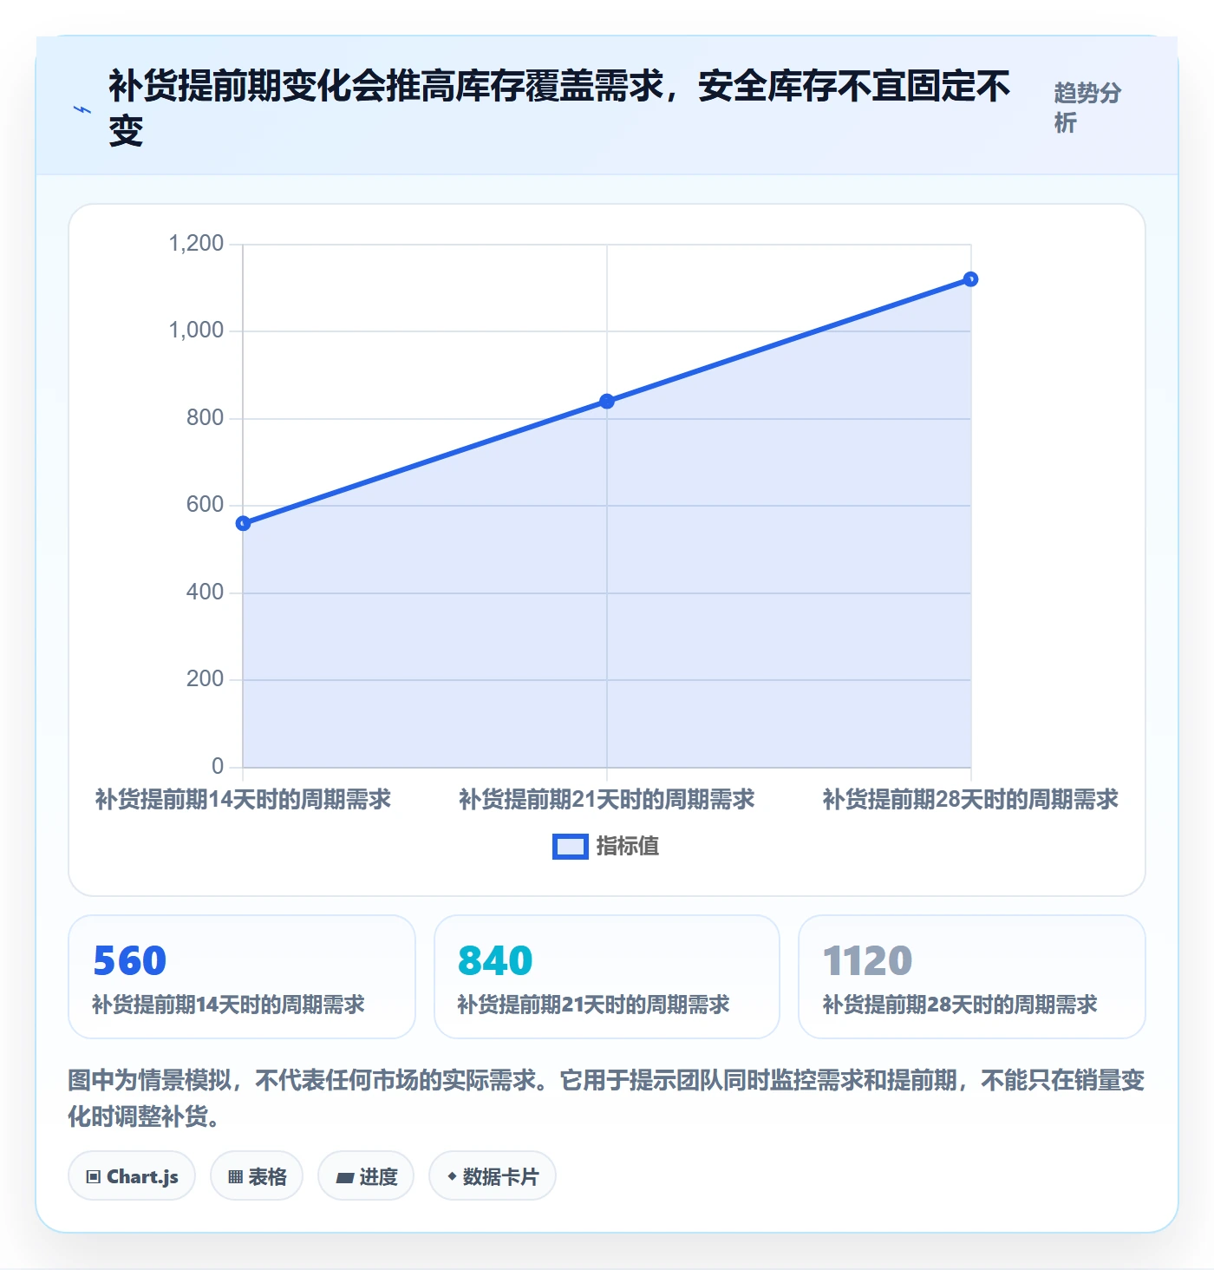Click the 表格 tag chip

(257, 1176)
